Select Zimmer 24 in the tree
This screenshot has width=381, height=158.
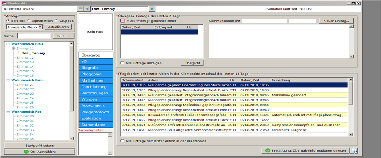[25, 98]
